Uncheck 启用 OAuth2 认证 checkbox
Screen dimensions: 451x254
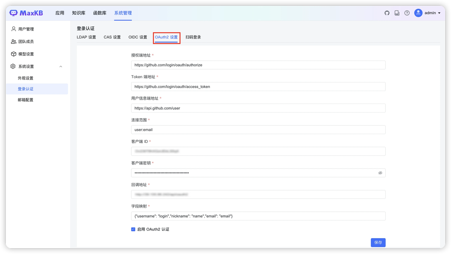(x=133, y=229)
